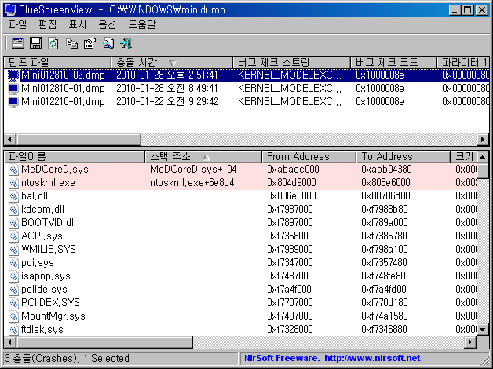Screen dimensions: 493x369
Task: Click WMILIB.SYS driver icon
Action: [13, 250]
